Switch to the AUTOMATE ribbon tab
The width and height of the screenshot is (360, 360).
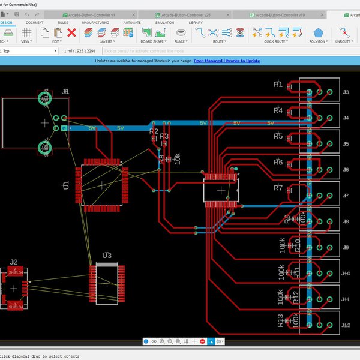(132, 23)
